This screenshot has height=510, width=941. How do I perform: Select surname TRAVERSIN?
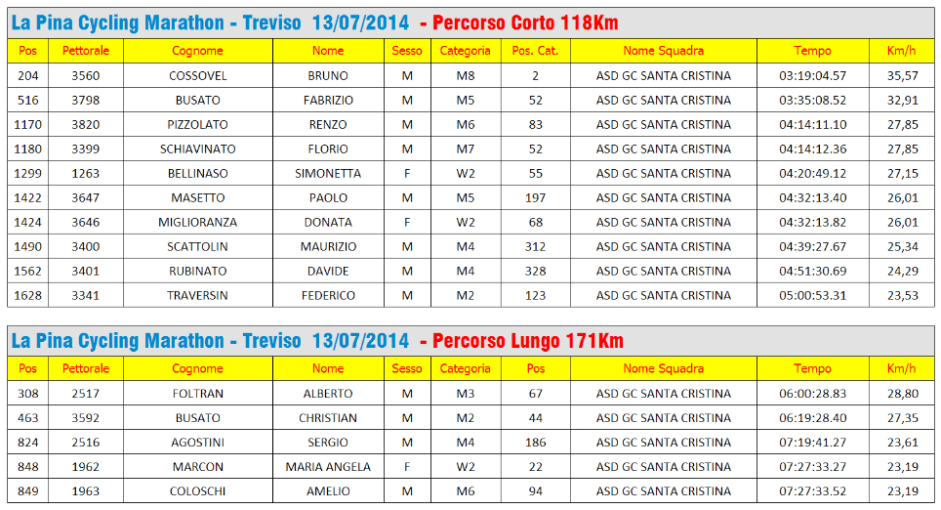pos(197,296)
